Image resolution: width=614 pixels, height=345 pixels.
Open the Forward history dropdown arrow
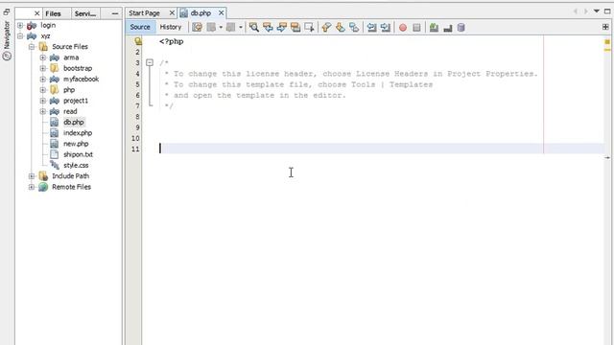pos(241,28)
